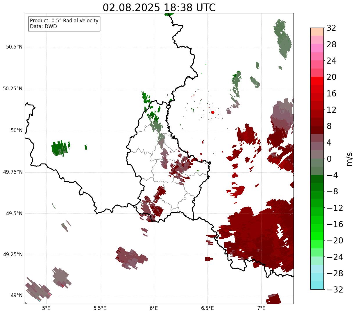356x314 pixels.
Task: Click the cyan swatch at bottom of colorbar
Action: point(317,286)
